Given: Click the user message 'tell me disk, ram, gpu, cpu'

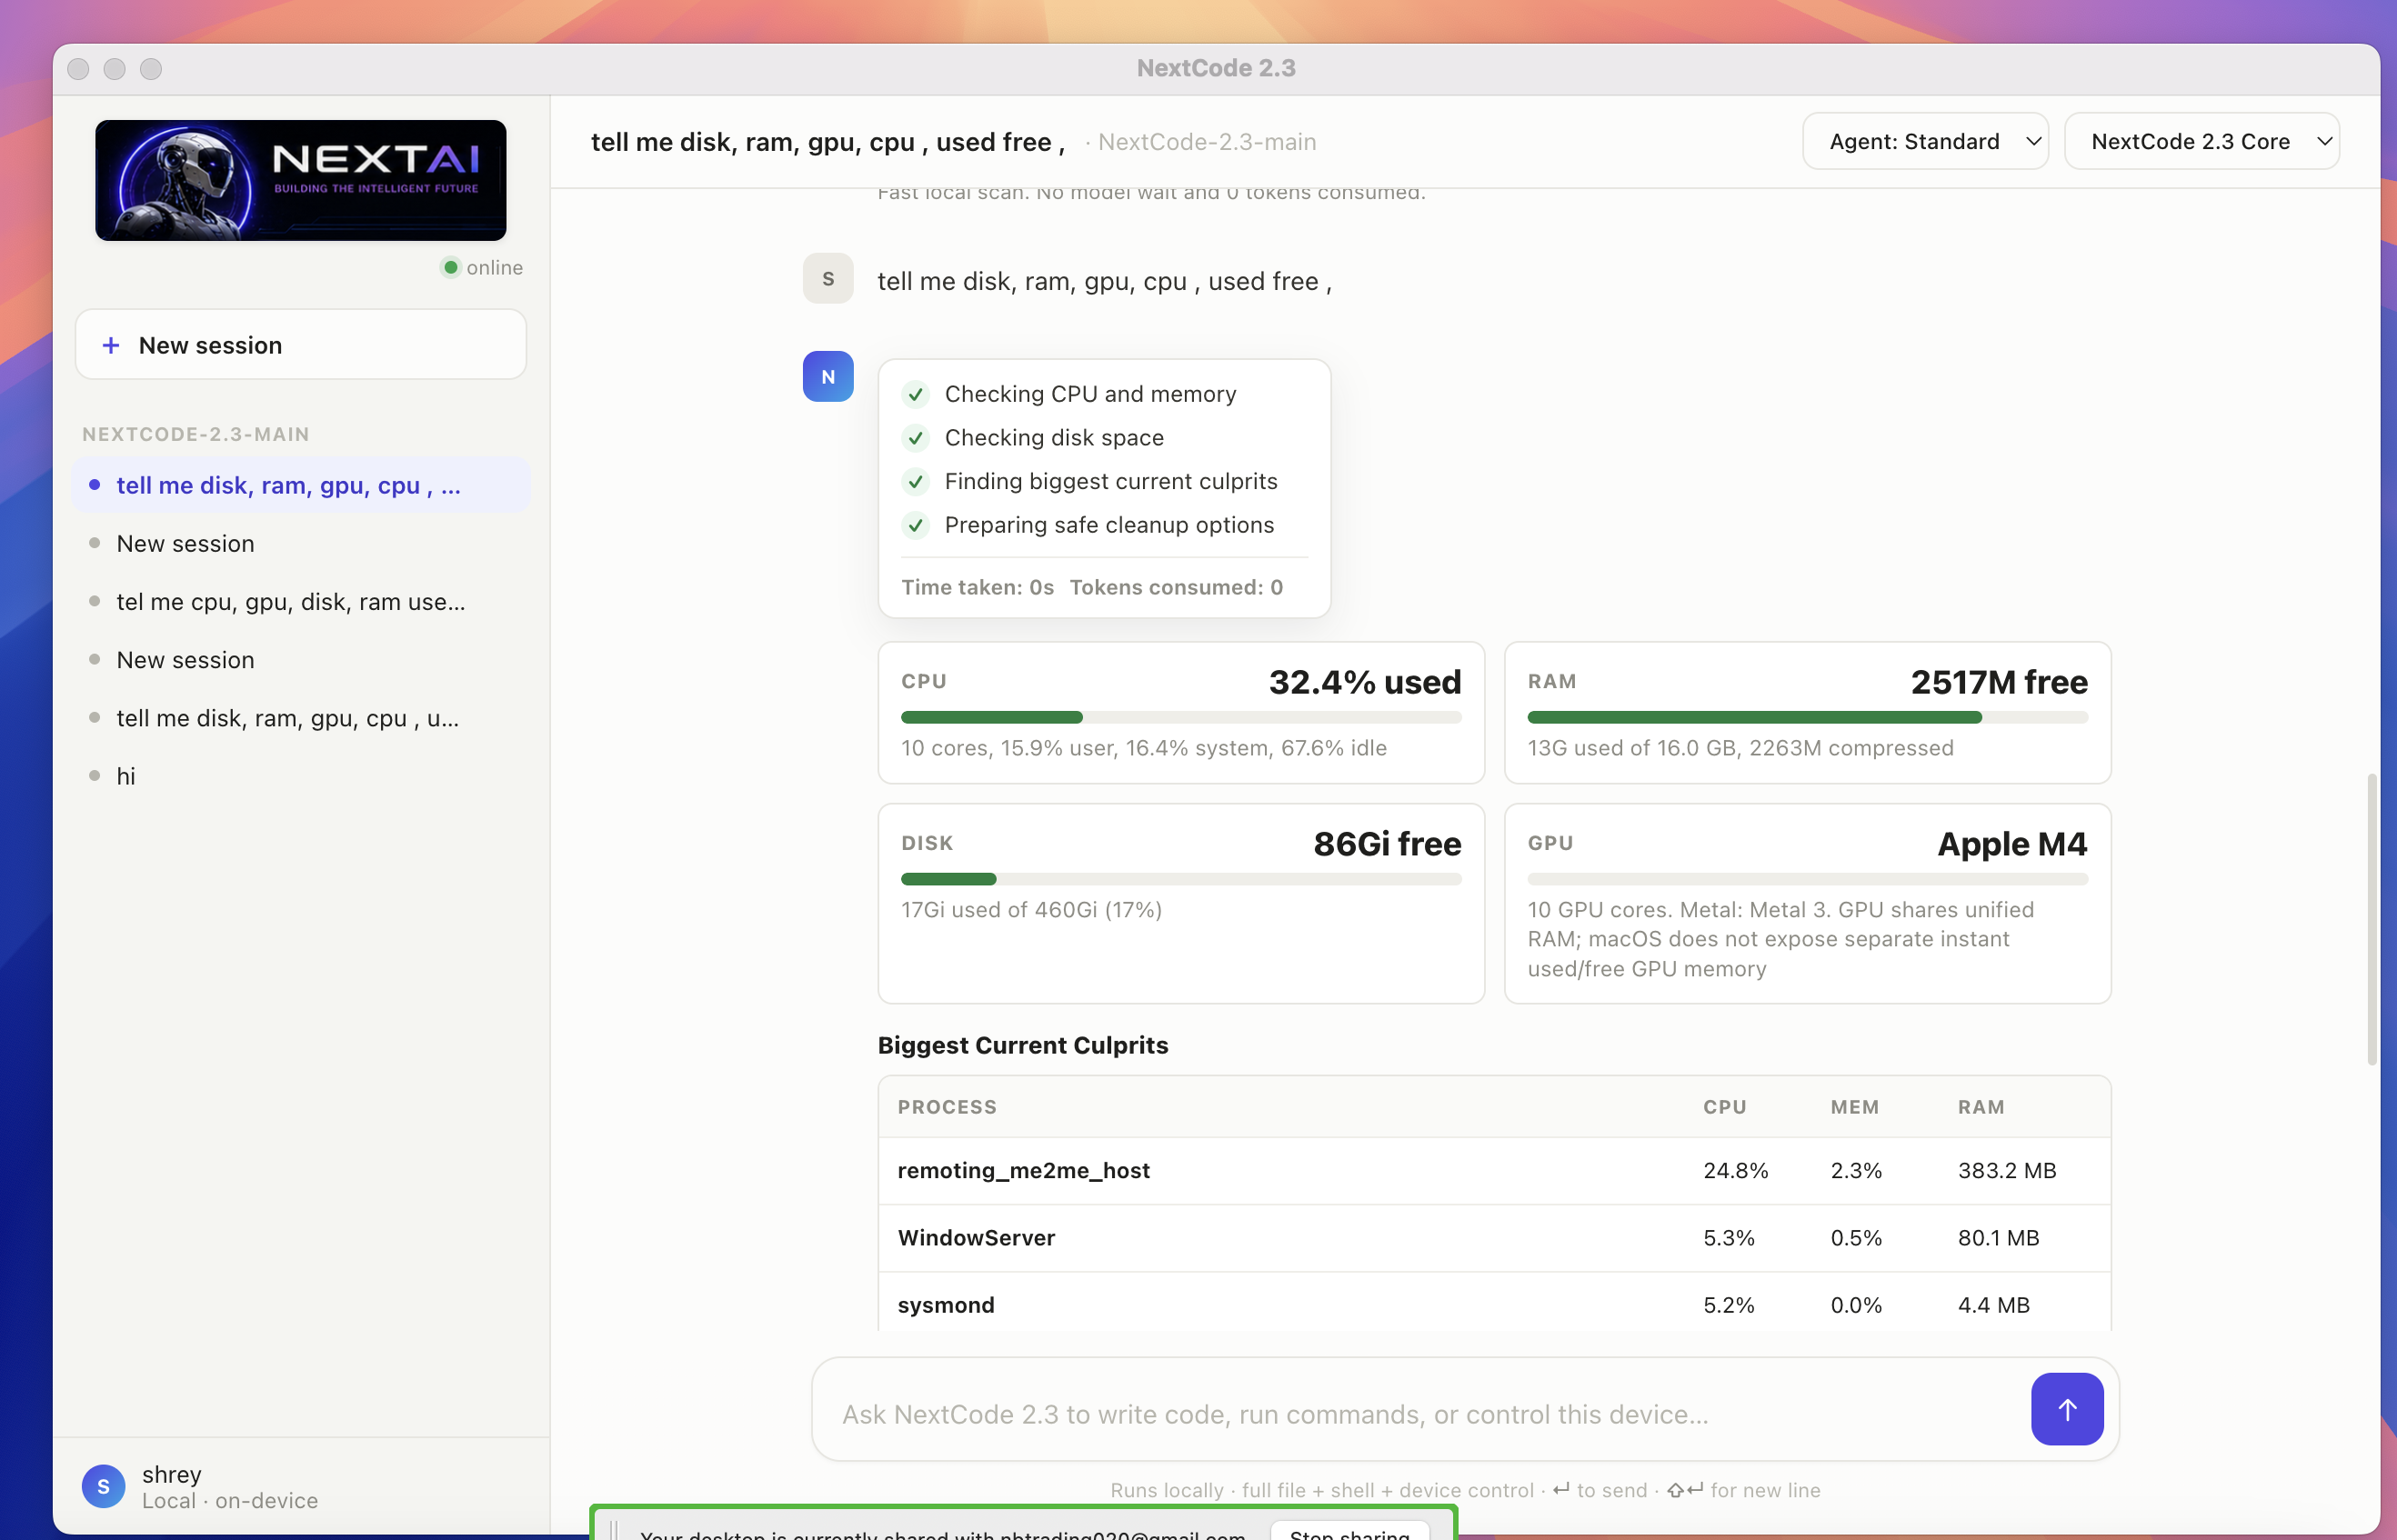Looking at the screenshot, I should [1104, 281].
